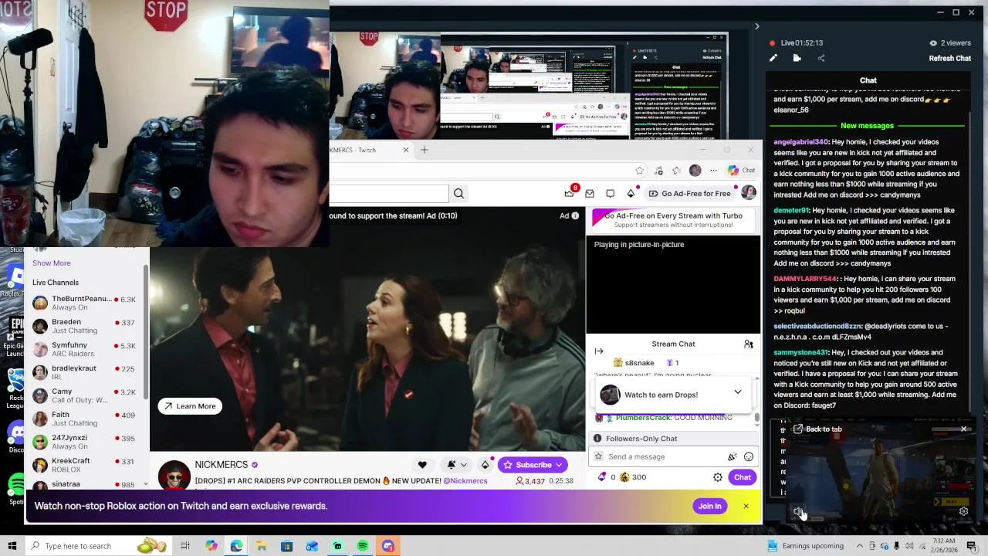Click Back to tab in picture-in-picture

coord(817,429)
